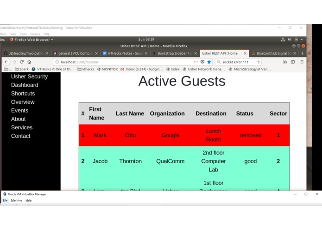Screen dimensions: 322x229
Task: Open the vthacks bookmarks folder
Action: [86, 69]
